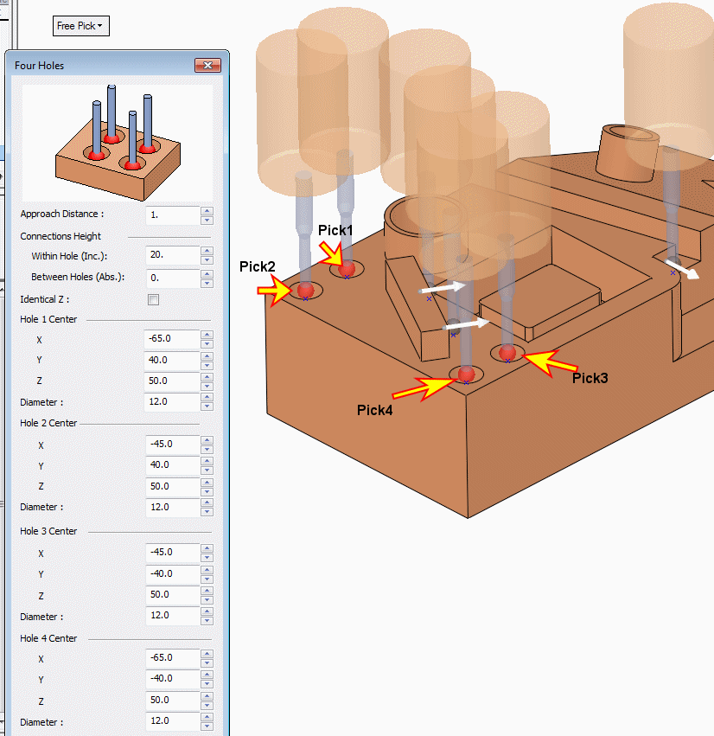
Task: Focus the Between Holes (Abs.) field
Action: pyautogui.click(x=172, y=278)
